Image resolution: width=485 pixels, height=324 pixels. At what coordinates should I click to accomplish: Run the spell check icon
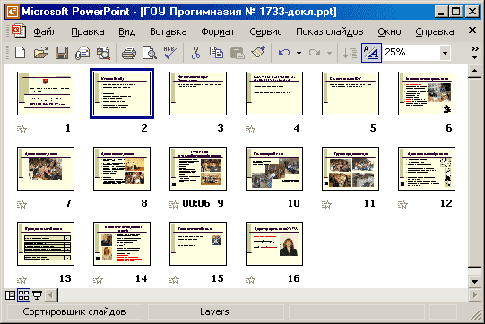click(169, 53)
